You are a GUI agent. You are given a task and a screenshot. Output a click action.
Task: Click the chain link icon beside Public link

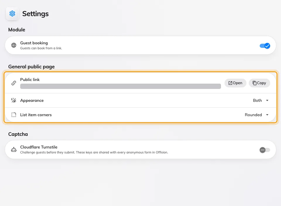(14, 83)
